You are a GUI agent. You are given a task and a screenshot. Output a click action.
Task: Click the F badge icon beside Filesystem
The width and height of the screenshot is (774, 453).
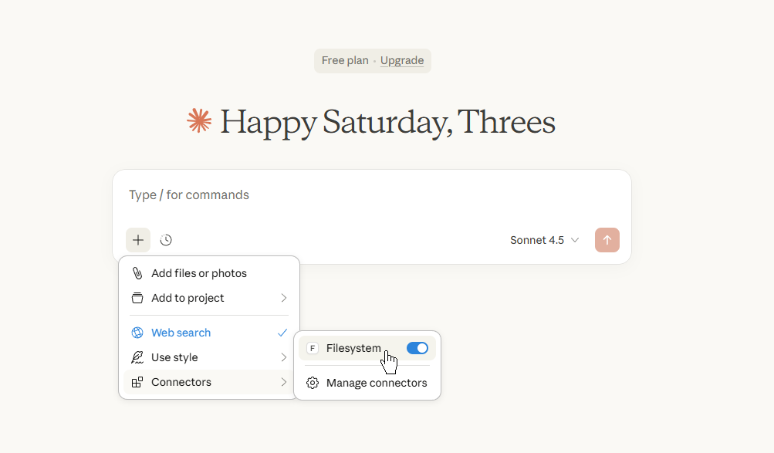coord(313,348)
